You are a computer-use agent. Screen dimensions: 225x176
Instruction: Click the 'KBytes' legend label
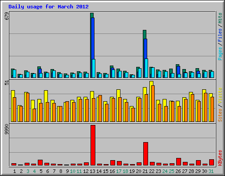point(220,158)
